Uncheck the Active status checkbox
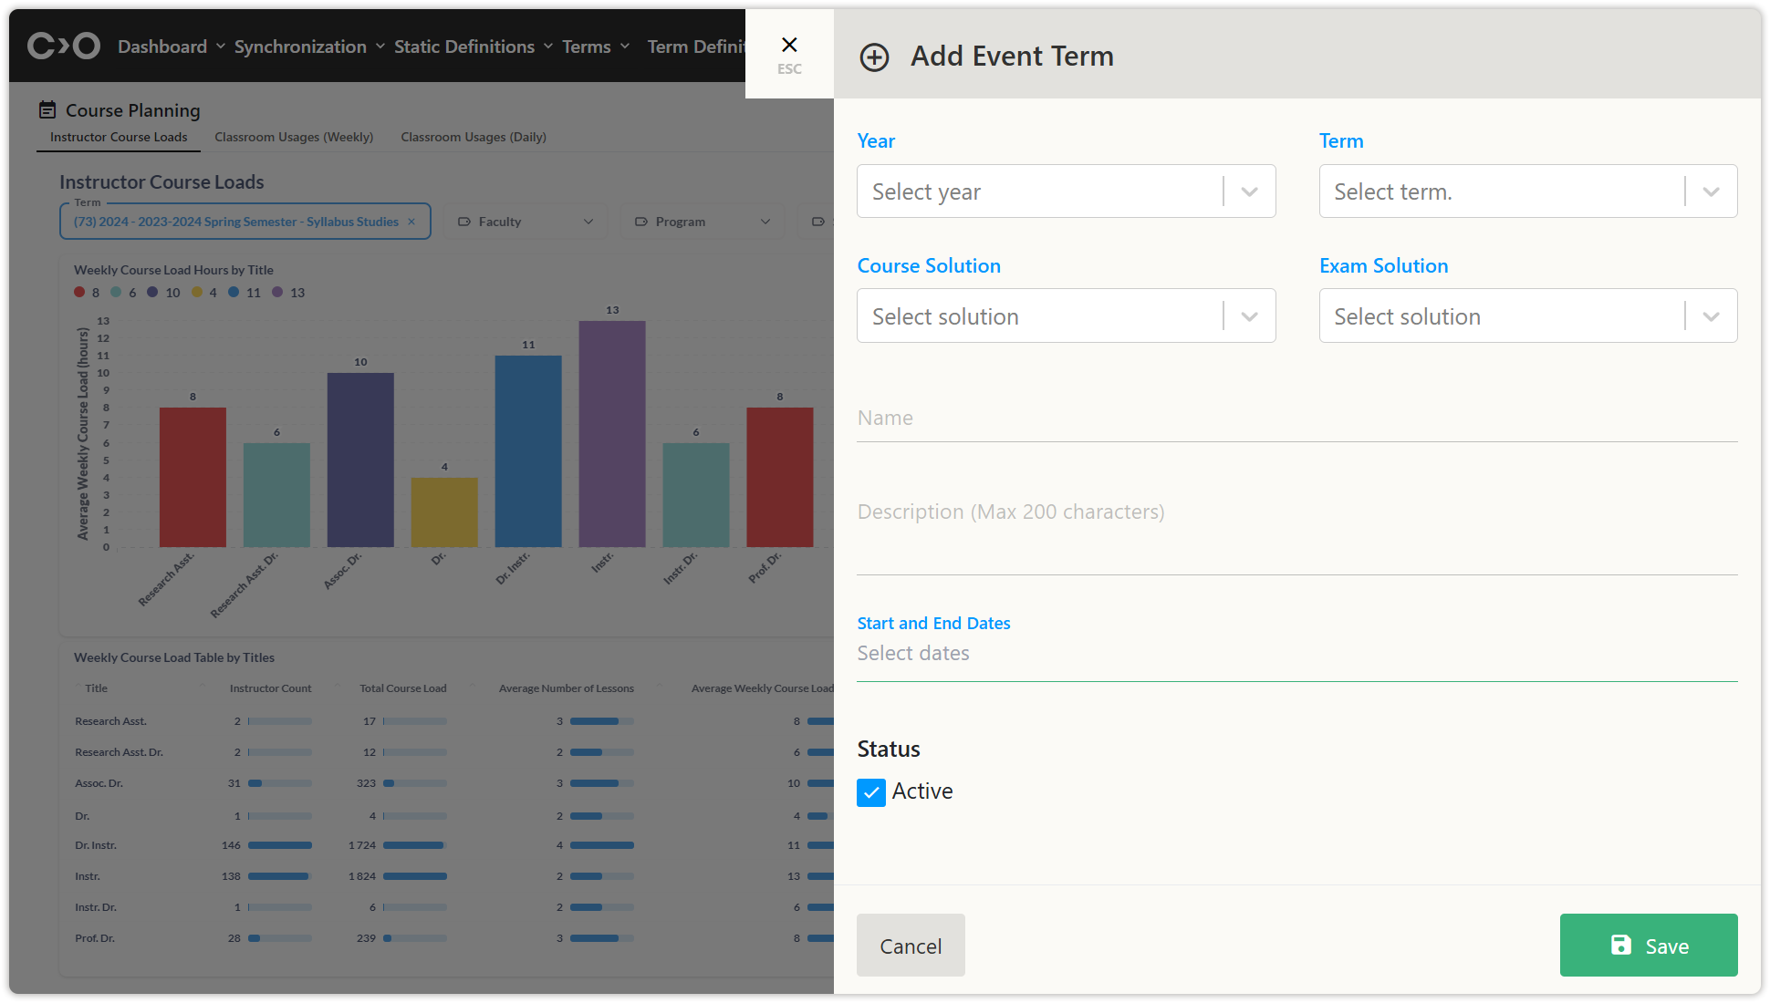Viewport: 1770px width, 1003px height. point(871,792)
